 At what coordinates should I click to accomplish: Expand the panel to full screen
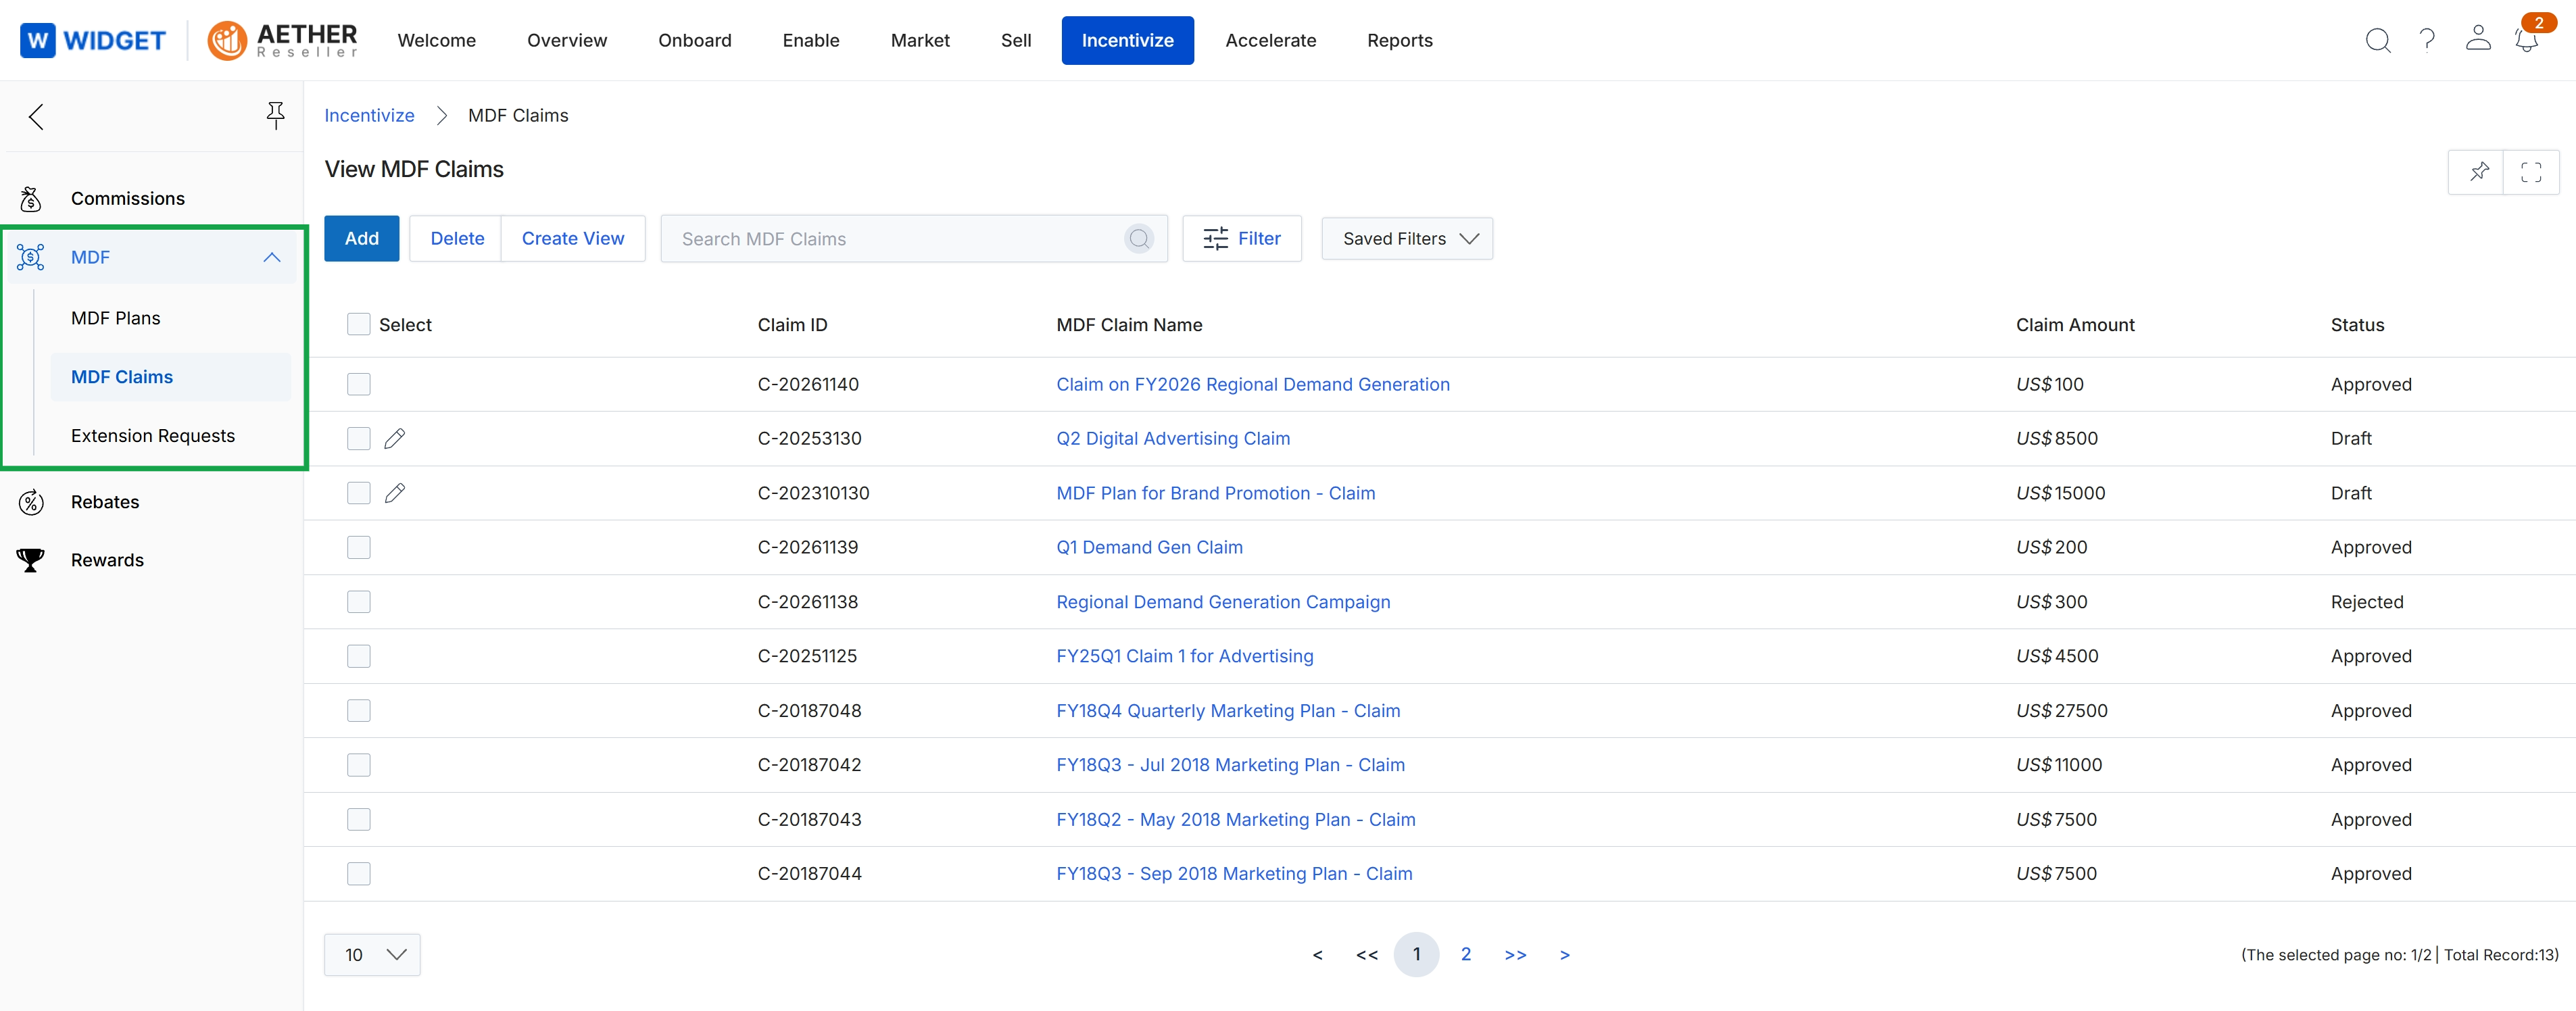tap(2531, 172)
